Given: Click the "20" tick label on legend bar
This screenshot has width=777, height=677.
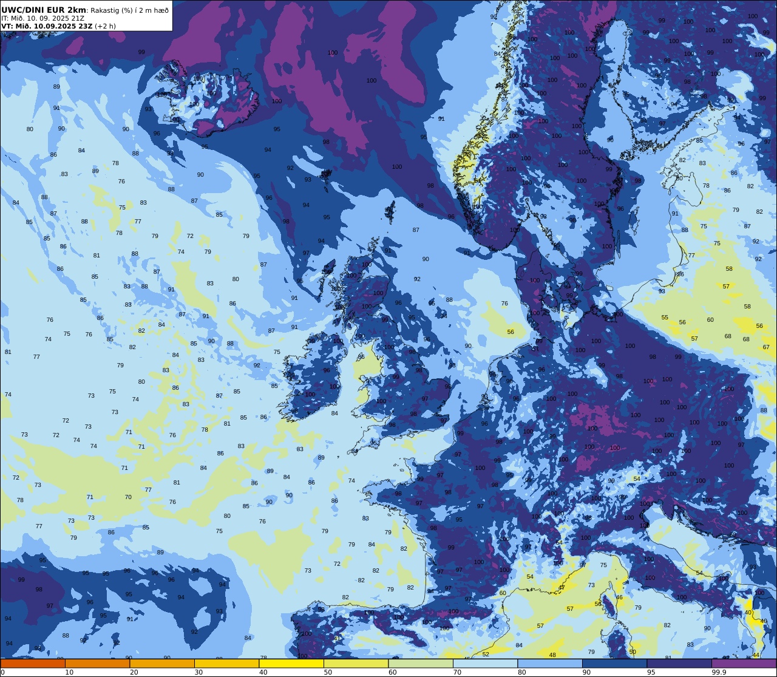Looking at the screenshot, I should (x=134, y=672).
